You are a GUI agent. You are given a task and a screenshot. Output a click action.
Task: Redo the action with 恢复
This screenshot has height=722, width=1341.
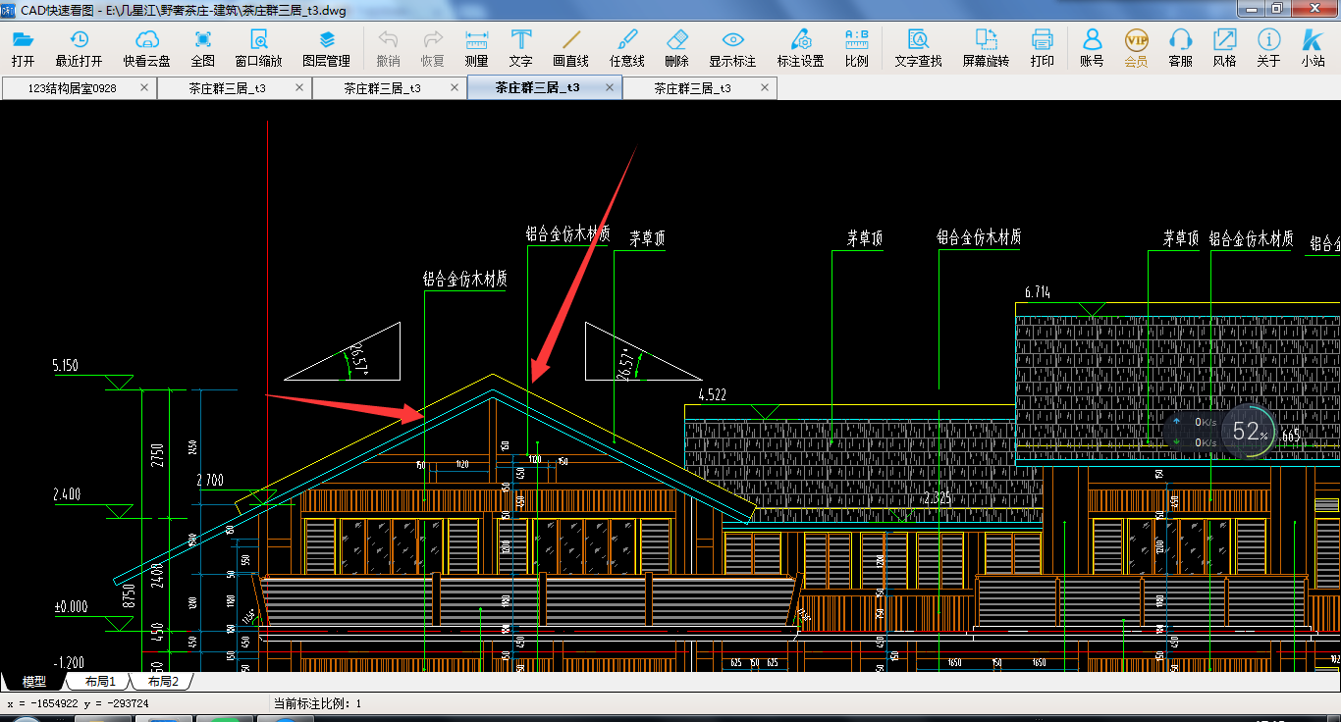[433, 48]
